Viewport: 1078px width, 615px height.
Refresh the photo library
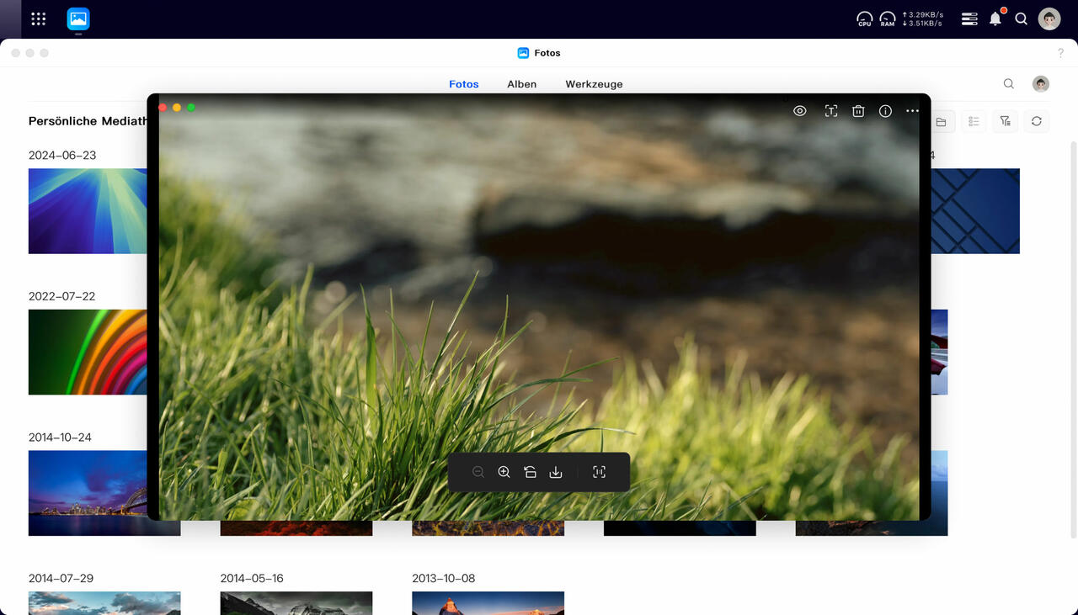(1037, 122)
